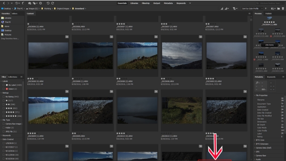Check the five-star rating filter

pyautogui.click(x=4, y=116)
